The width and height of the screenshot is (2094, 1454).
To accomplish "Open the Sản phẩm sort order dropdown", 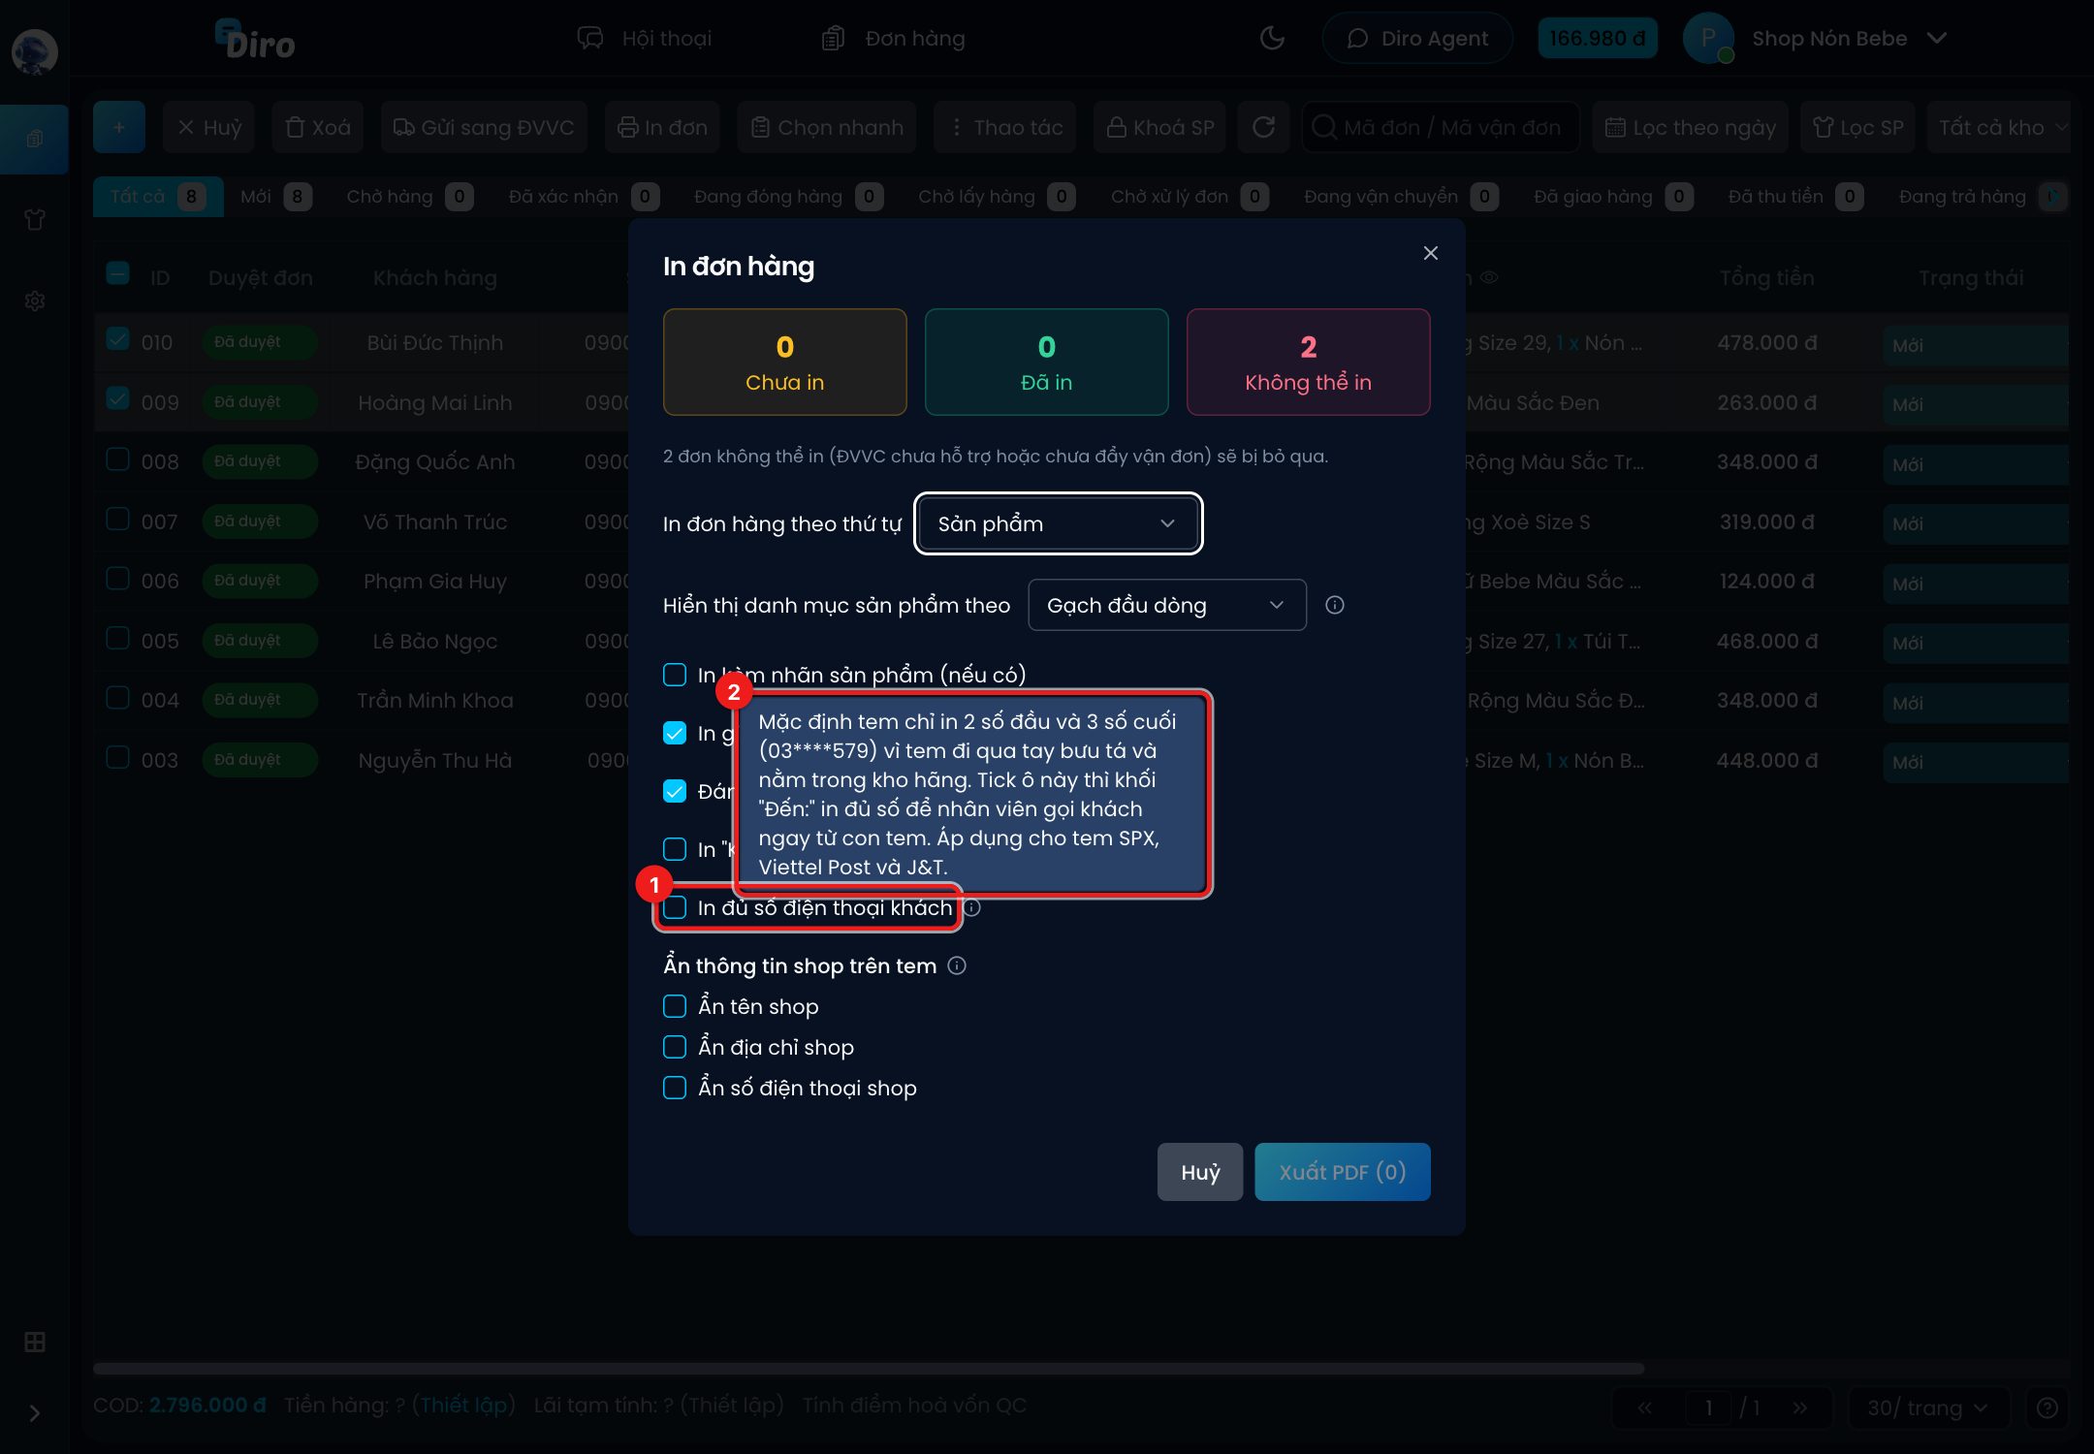I will [1058, 523].
